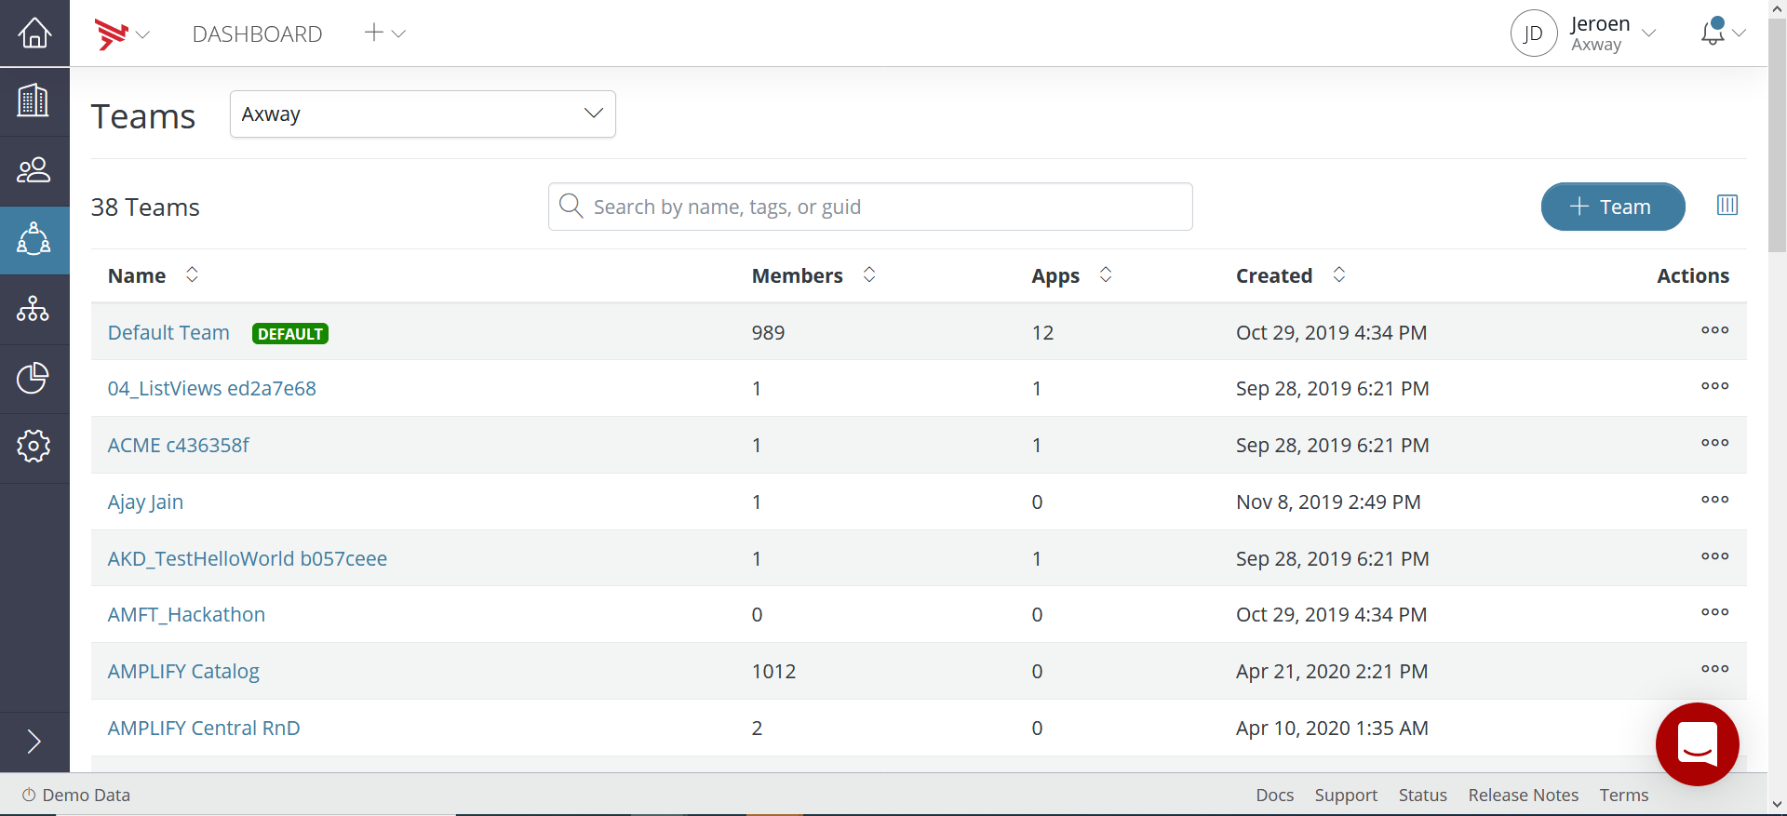Open actions menu for AMFT_Hackathon
Viewport: 1787px width, 816px height.
1714,612
